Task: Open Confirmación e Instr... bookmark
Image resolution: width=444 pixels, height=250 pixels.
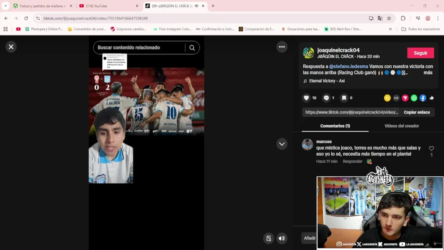Action: coord(215,29)
